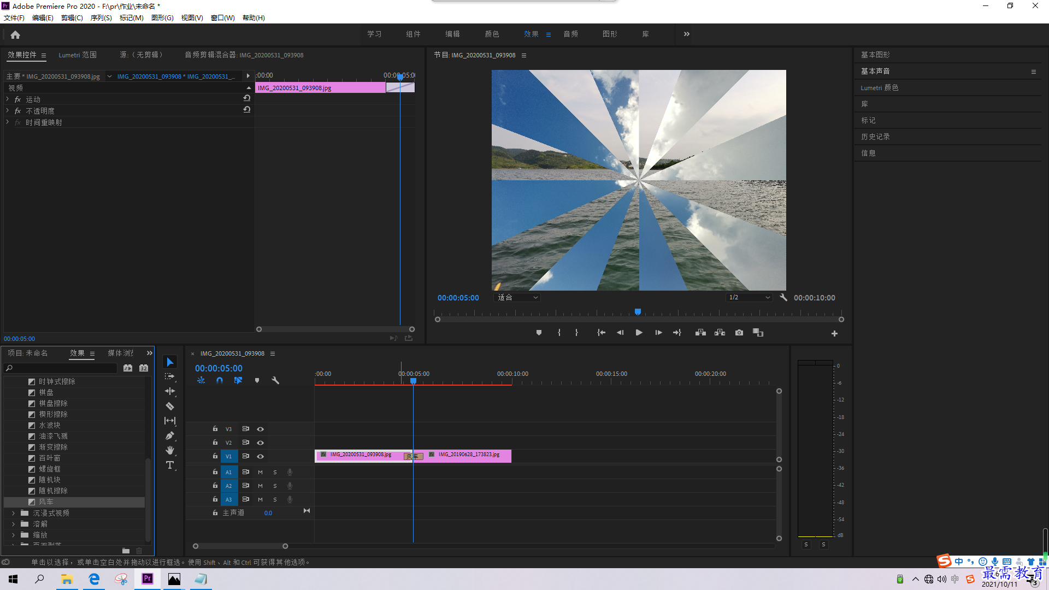Select the Razor tool

pos(170,406)
